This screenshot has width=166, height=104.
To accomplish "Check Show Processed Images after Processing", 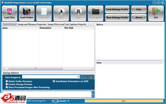I will point(7,87).
